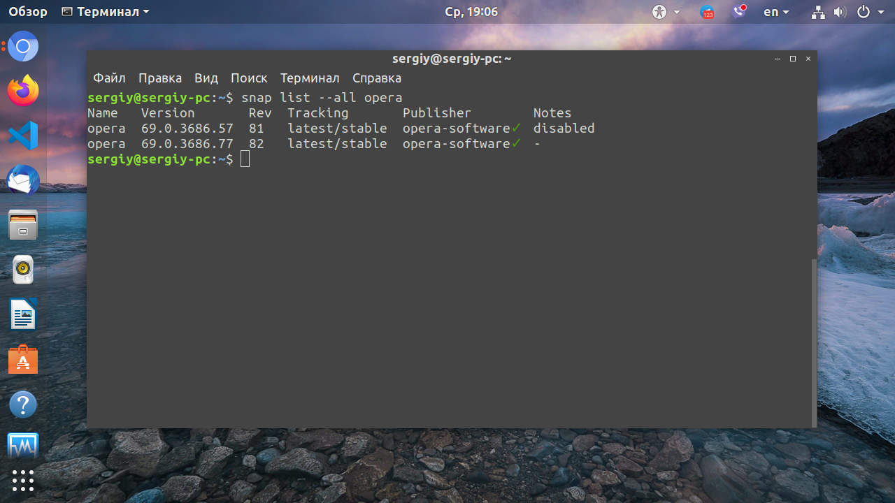Viewport: 895px width, 503px height.
Task: Click the terminal vertical scrollbar
Action: pyautogui.click(x=813, y=342)
